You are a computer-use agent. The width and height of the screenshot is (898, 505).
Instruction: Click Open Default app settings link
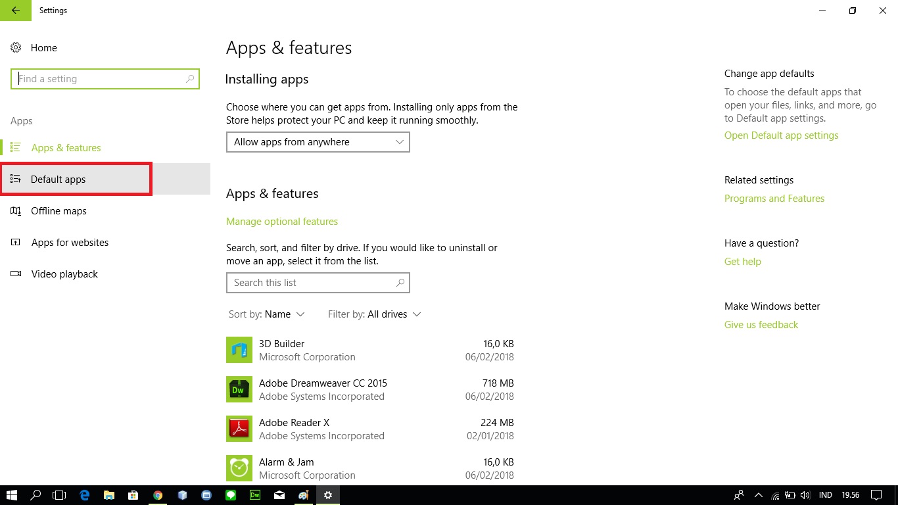point(782,135)
